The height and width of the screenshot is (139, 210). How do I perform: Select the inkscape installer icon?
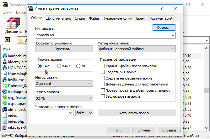point(5,127)
